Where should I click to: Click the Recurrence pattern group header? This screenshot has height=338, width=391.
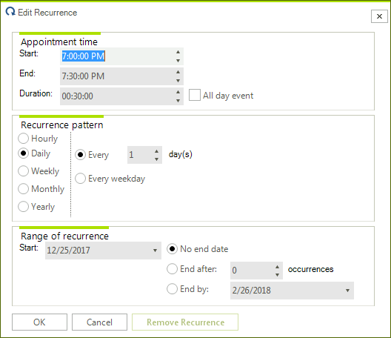click(x=62, y=125)
